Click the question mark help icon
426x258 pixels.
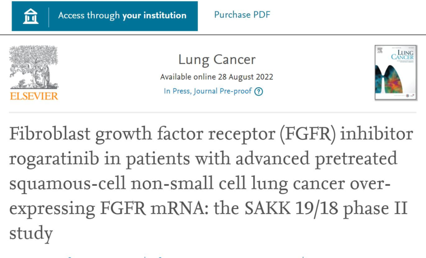click(258, 92)
